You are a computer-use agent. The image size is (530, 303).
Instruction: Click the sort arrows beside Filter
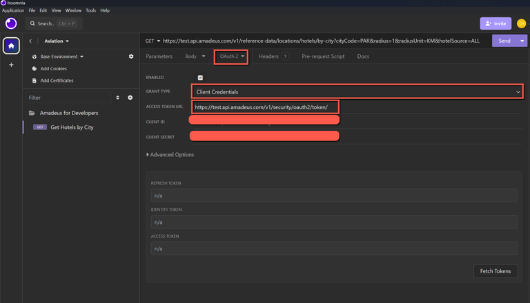click(117, 98)
